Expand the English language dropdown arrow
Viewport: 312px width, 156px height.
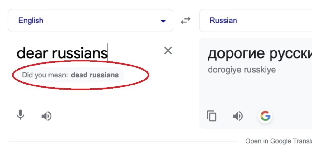point(163,21)
